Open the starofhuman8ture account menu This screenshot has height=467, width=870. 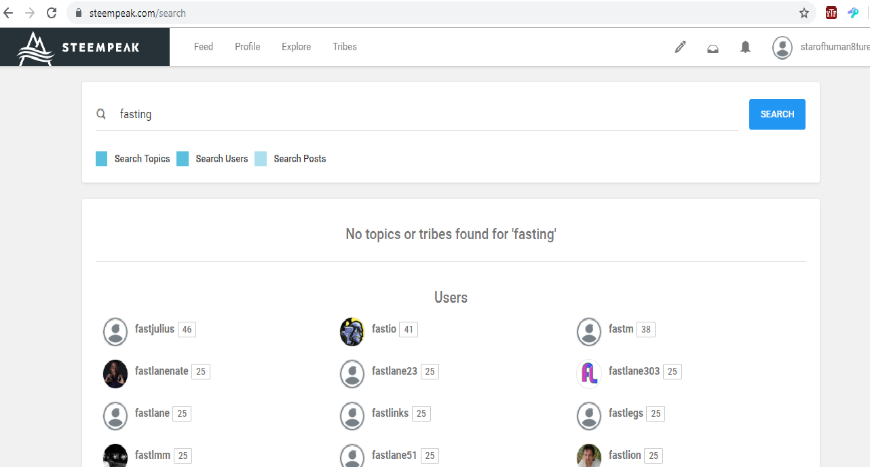[821, 47]
